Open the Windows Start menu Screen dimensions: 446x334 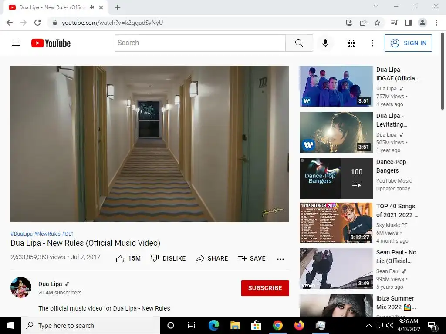[10, 325]
